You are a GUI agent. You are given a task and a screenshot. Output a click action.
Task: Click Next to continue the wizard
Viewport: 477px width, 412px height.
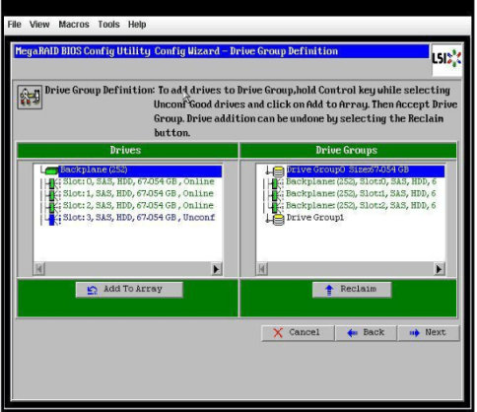click(429, 333)
